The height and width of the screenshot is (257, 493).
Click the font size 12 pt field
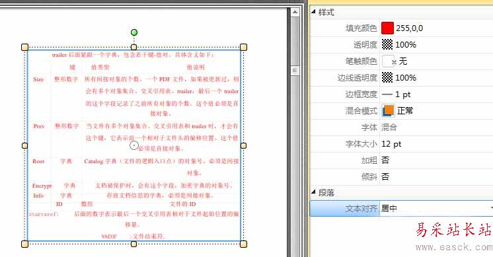coord(391,144)
